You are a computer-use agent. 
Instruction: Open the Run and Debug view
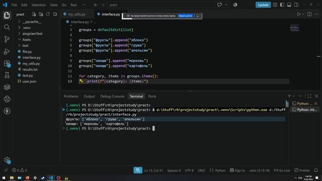click(7, 51)
